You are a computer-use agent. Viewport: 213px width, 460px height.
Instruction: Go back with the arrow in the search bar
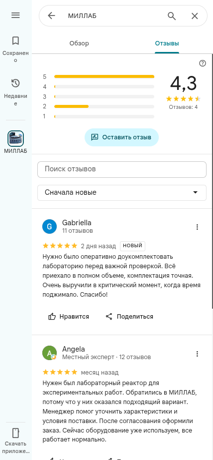coord(51,15)
